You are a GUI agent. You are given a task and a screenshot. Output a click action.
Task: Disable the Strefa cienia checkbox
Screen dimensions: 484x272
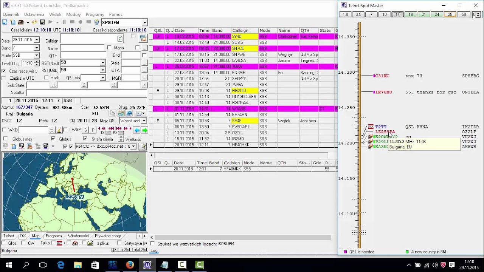(85, 139)
